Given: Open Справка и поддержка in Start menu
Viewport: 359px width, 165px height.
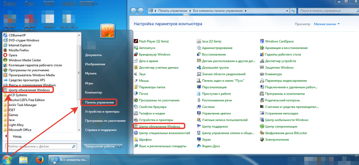Looking at the screenshot, I should [x=101, y=130].
